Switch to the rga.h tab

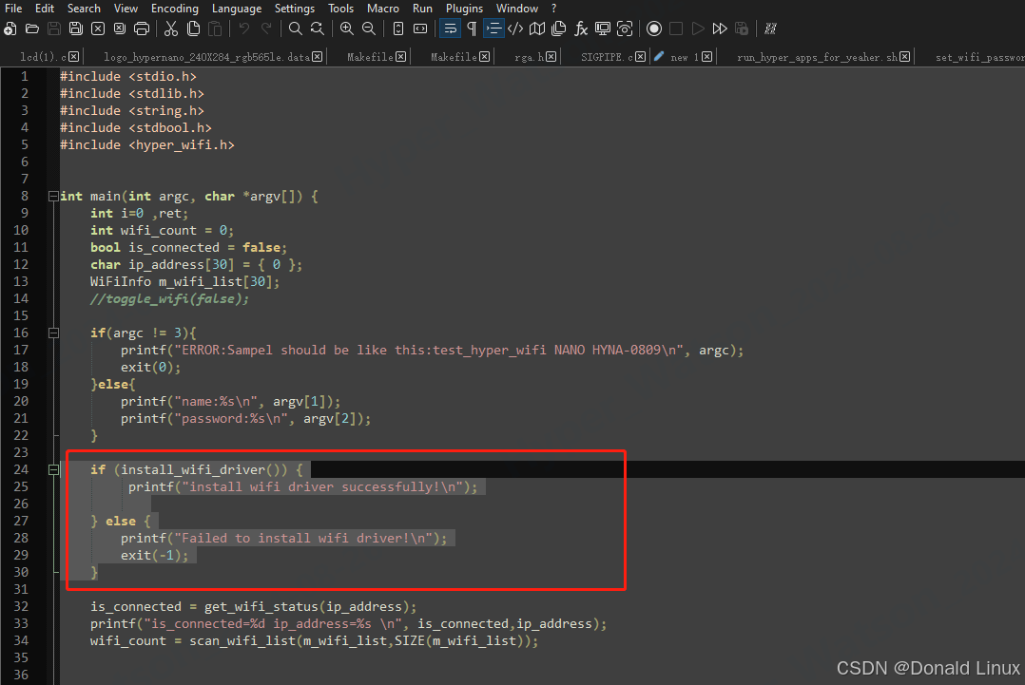pyautogui.click(x=529, y=57)
